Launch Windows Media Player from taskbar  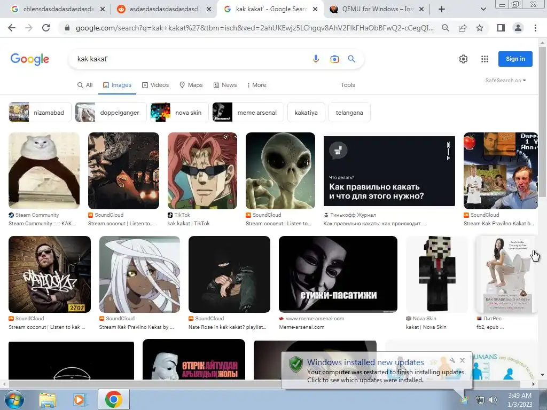pos(79,399)
